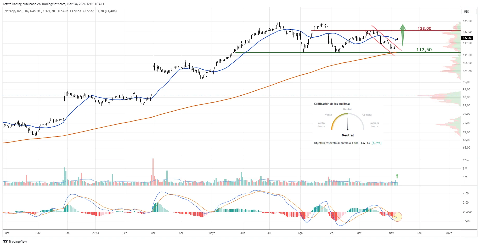The image size is (480, 246).
Task: Click the yellow circle highlight on MACD
Action: click(x=397, y=217)
